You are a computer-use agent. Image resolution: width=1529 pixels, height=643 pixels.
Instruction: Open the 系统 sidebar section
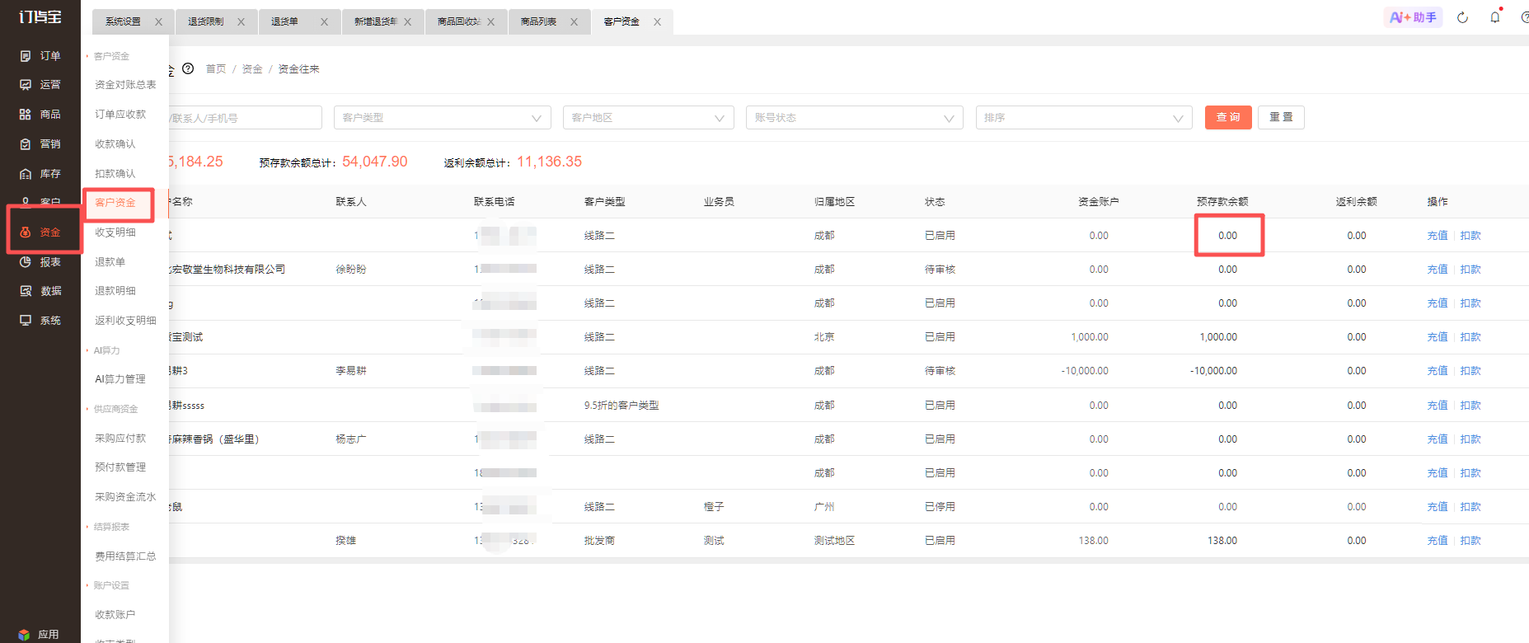pos(40,321)
